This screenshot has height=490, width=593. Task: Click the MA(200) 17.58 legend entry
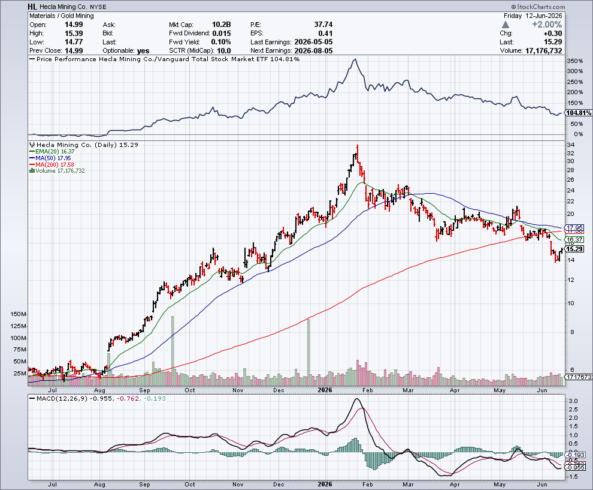click(x=52, y=164)
